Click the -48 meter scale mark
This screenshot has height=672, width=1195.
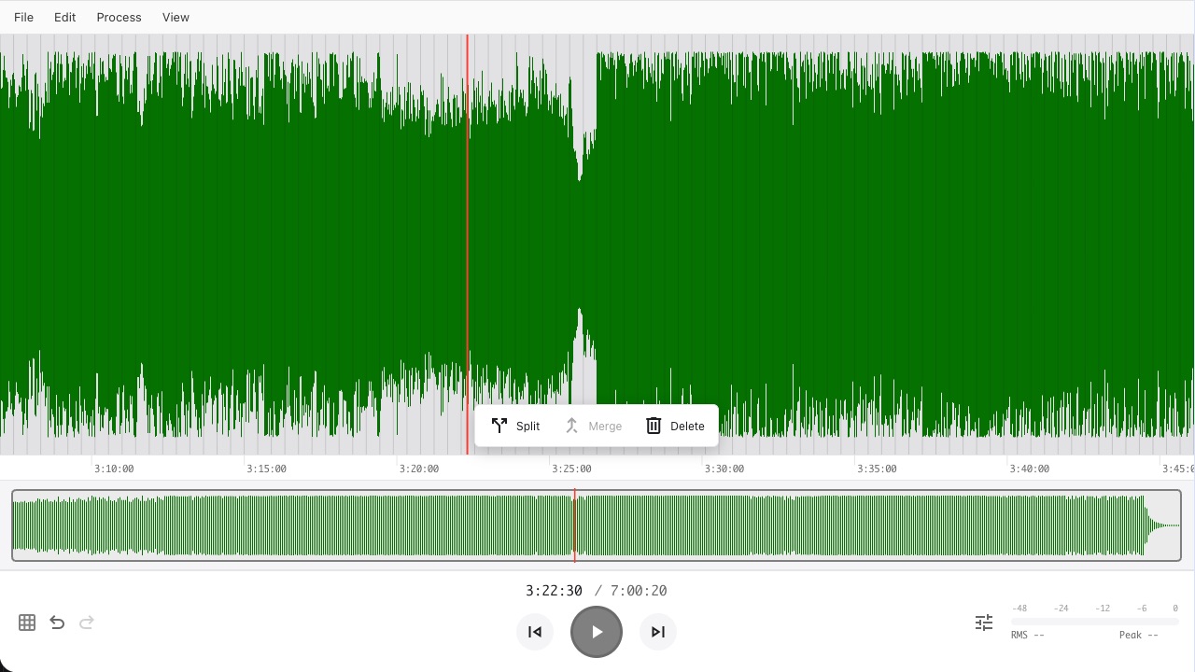[1019, 609]
